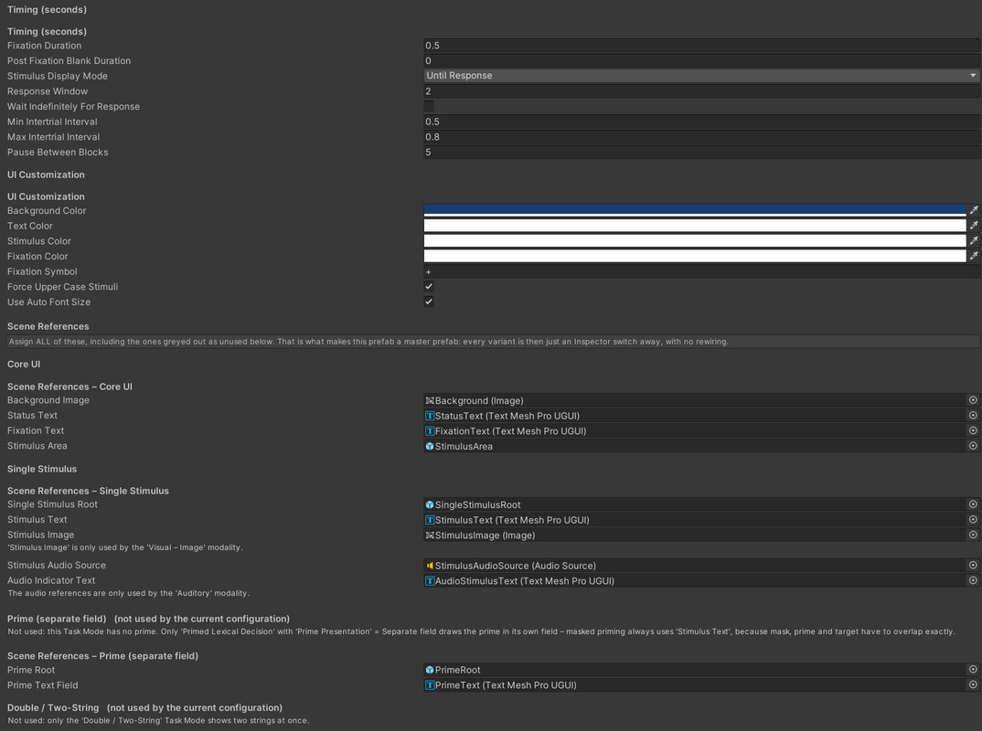Image resolution: width=982 pixels, height=731 pixels.
Task: Open object picker for Prime Text Field
Action: 973,684
